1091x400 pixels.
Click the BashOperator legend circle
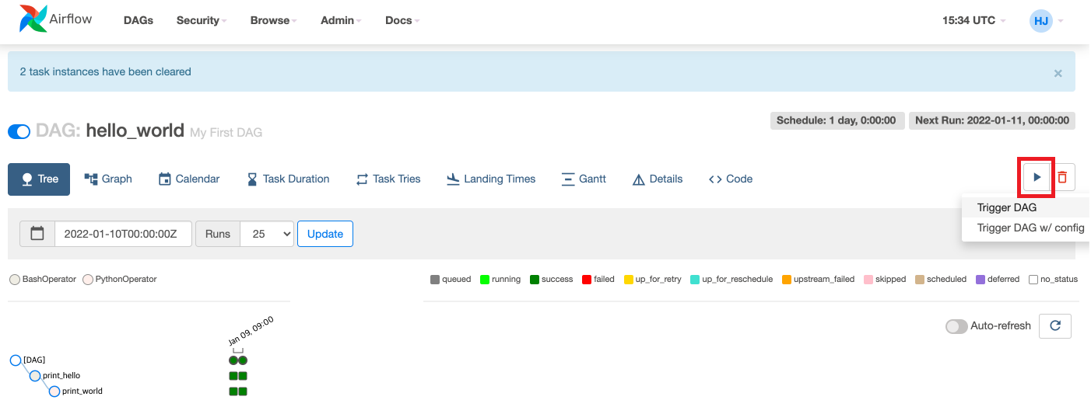point(14,280)
